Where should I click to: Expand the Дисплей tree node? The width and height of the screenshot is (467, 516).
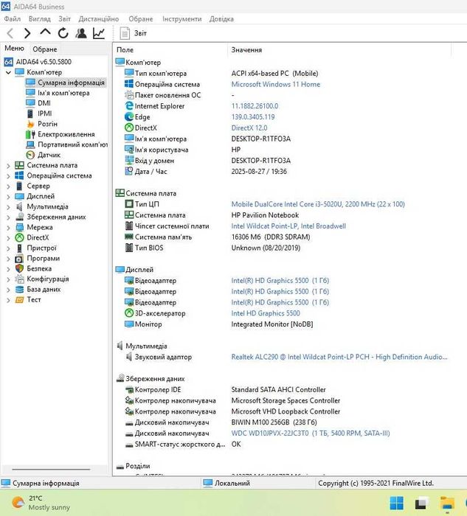click(x=8, y=197)
